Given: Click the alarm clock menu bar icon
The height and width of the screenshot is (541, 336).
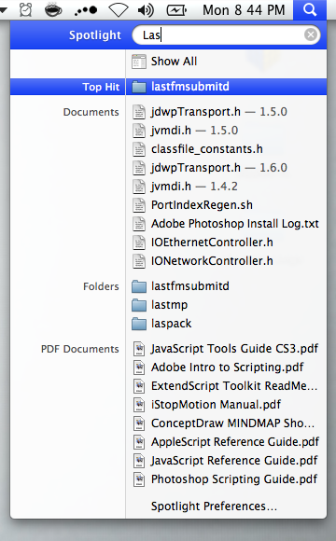Looking at the screenshot, I should [x=25, y=10].
